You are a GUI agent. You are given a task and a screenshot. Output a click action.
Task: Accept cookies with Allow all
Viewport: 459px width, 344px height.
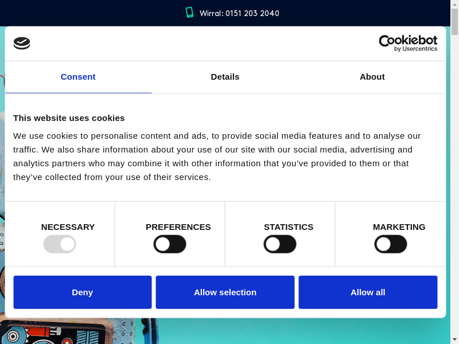coord(368,292)
